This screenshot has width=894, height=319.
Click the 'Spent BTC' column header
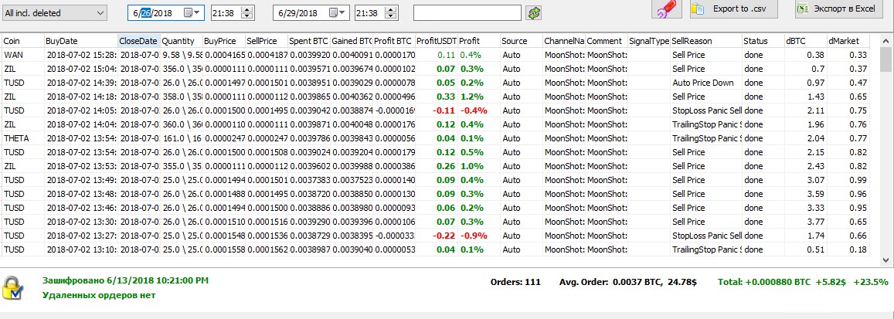click(308, 41)
